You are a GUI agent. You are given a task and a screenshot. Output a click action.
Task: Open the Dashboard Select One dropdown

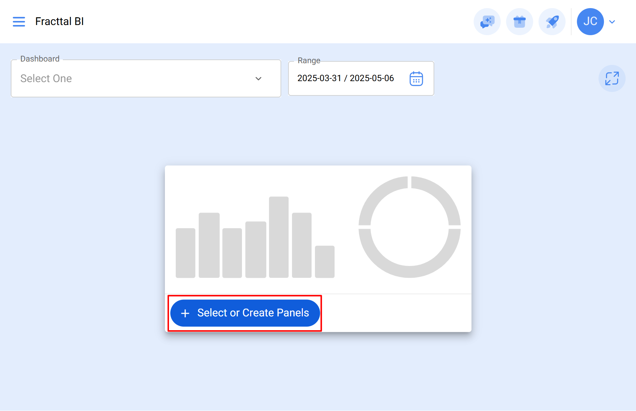click(146, 78)
